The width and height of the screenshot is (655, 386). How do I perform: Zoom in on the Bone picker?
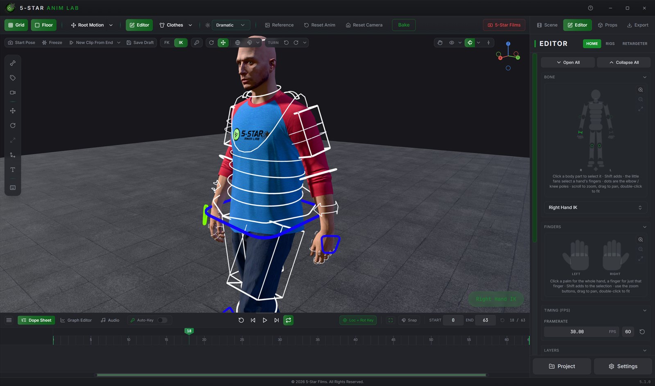pos(641,90)
